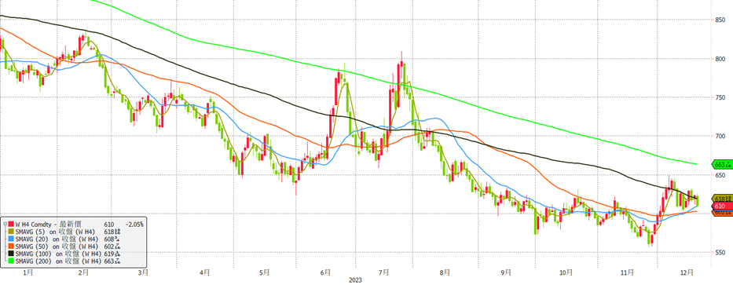The width and height of the screenshot is (733, 285).
Task: Click the black SMAVG (100) color swatch
Action: [11, 254]
